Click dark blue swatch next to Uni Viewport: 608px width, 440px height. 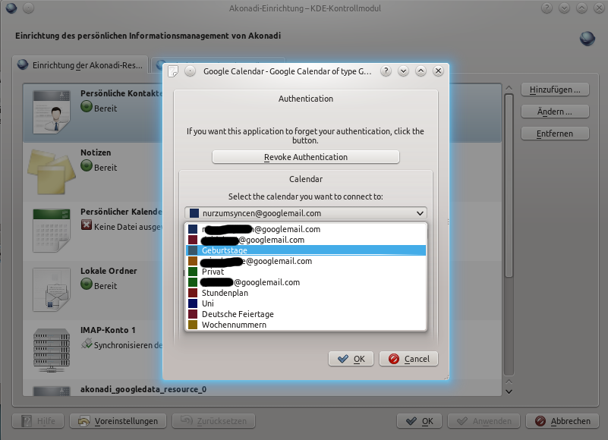(x=193, y=303)
